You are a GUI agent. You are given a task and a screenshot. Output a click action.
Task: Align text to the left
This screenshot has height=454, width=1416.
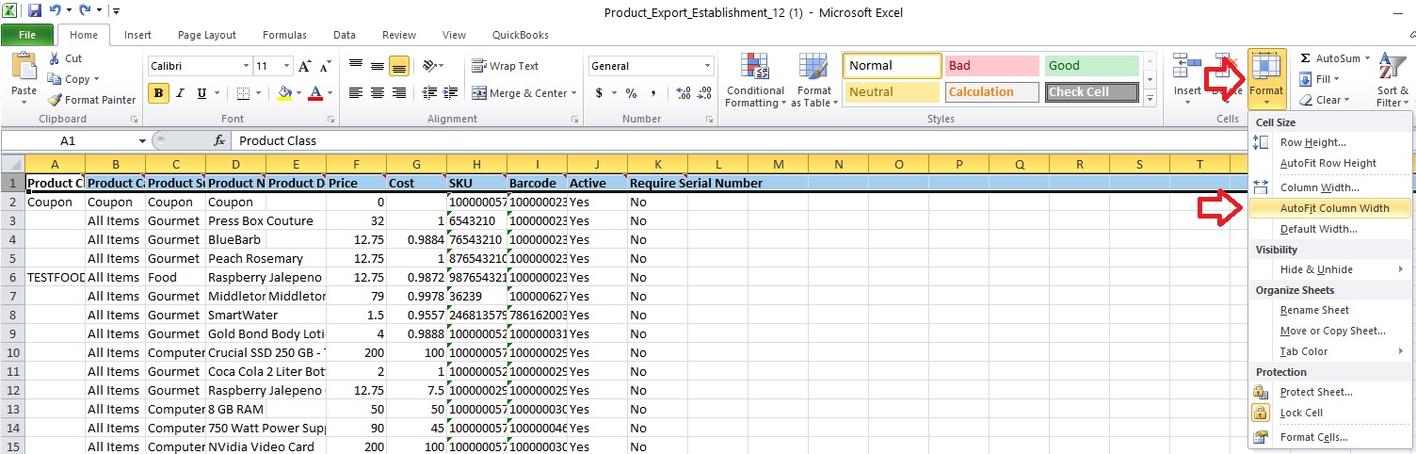tap(356, 93)
